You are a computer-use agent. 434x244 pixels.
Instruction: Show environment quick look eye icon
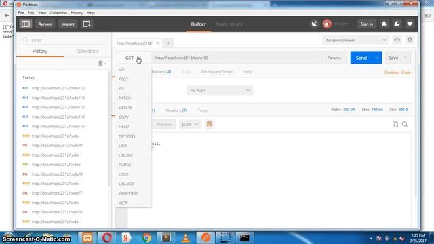(397, 40)
